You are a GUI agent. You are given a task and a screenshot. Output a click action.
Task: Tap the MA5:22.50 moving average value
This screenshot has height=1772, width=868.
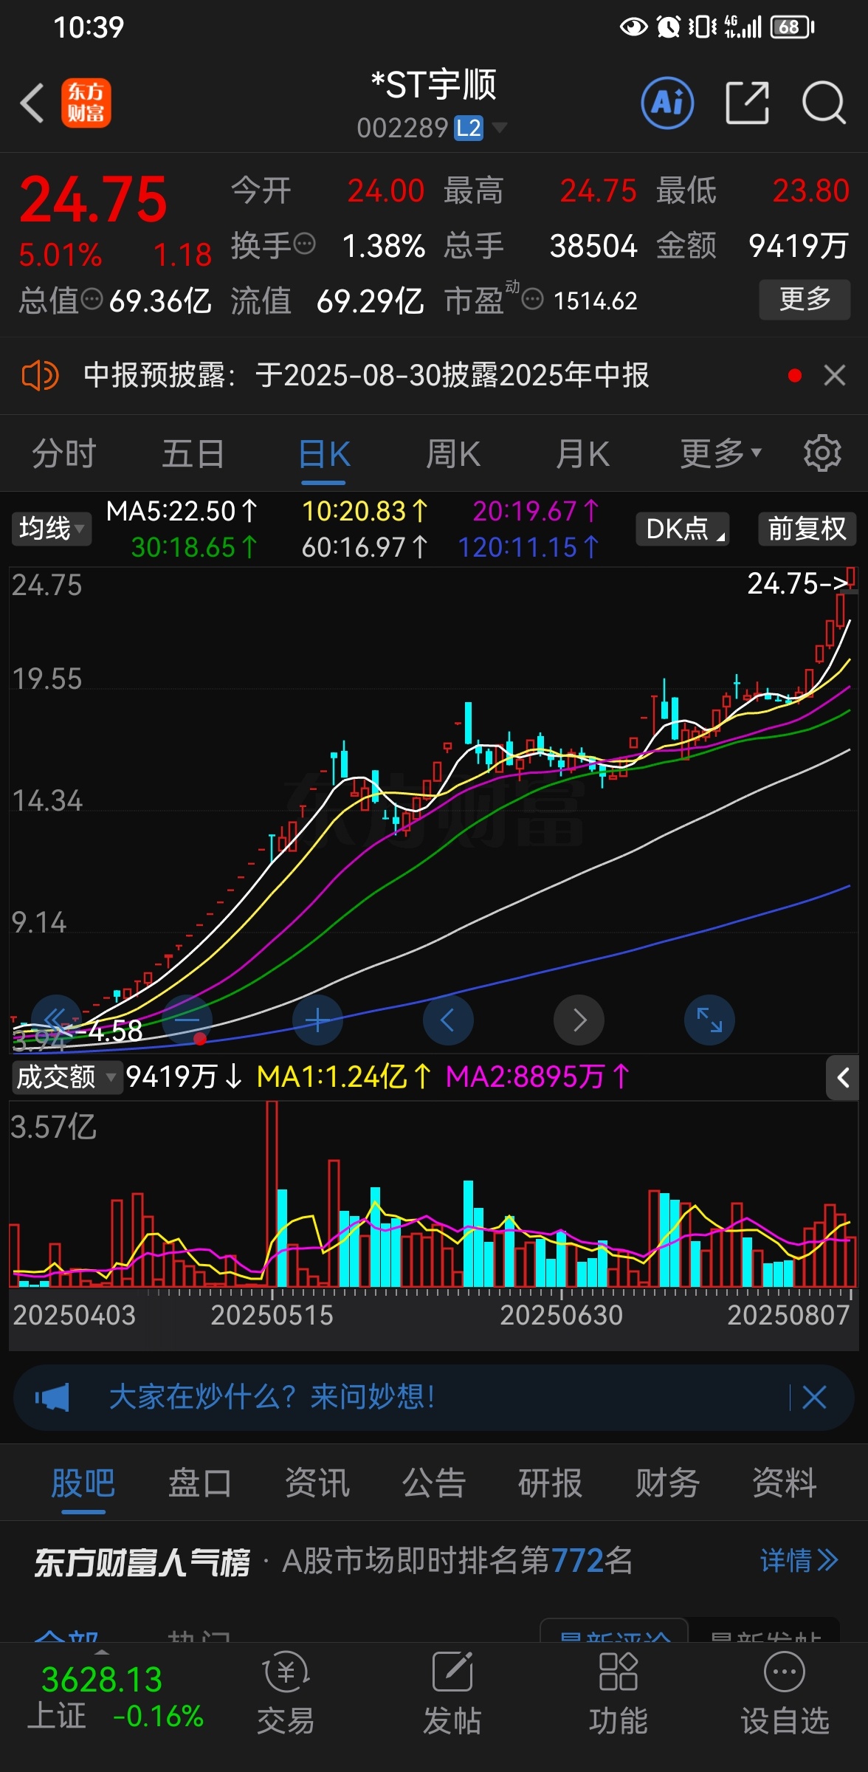point(182,511)
